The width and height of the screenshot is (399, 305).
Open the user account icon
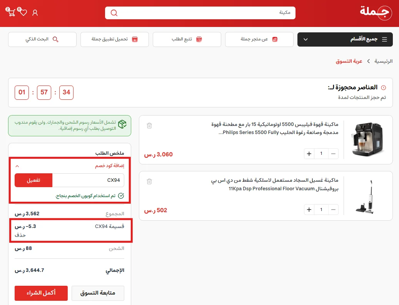pos(35,13)
